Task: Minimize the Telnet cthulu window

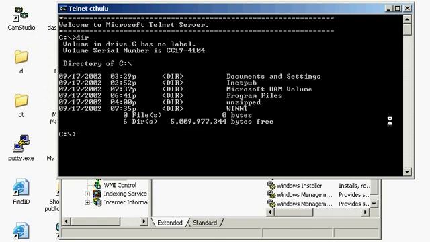Action: 388,9
